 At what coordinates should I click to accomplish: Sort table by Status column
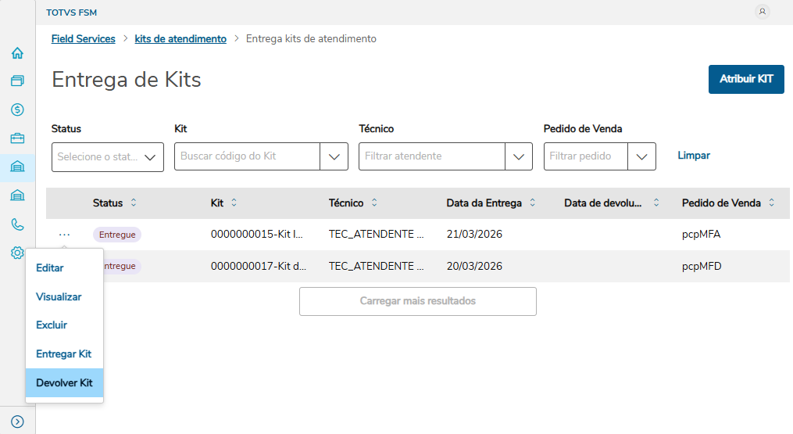[134, 203]
